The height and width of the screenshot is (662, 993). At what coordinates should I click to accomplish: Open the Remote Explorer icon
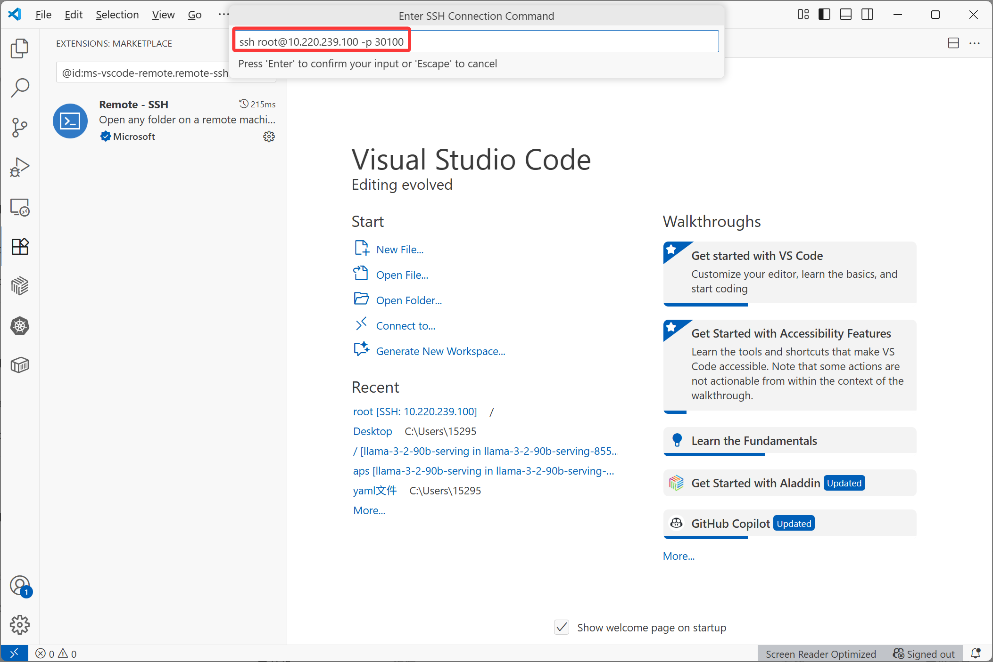pos(20,207)
